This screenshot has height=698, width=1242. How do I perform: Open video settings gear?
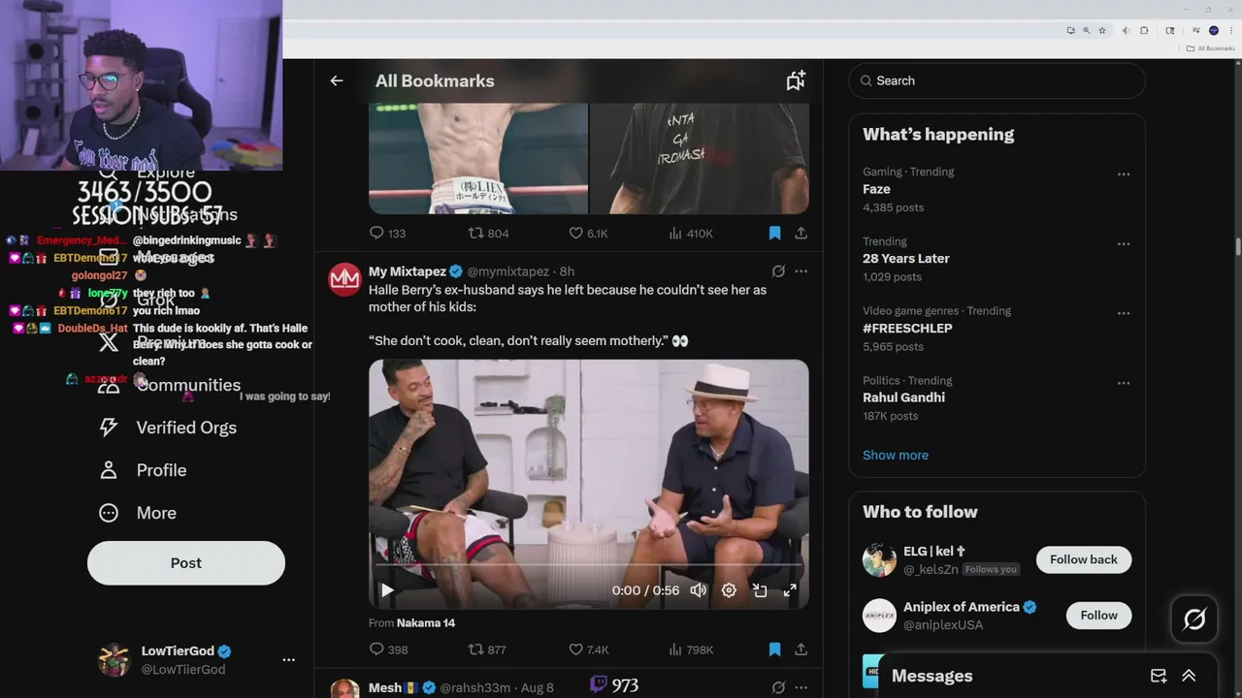point(729,589)
